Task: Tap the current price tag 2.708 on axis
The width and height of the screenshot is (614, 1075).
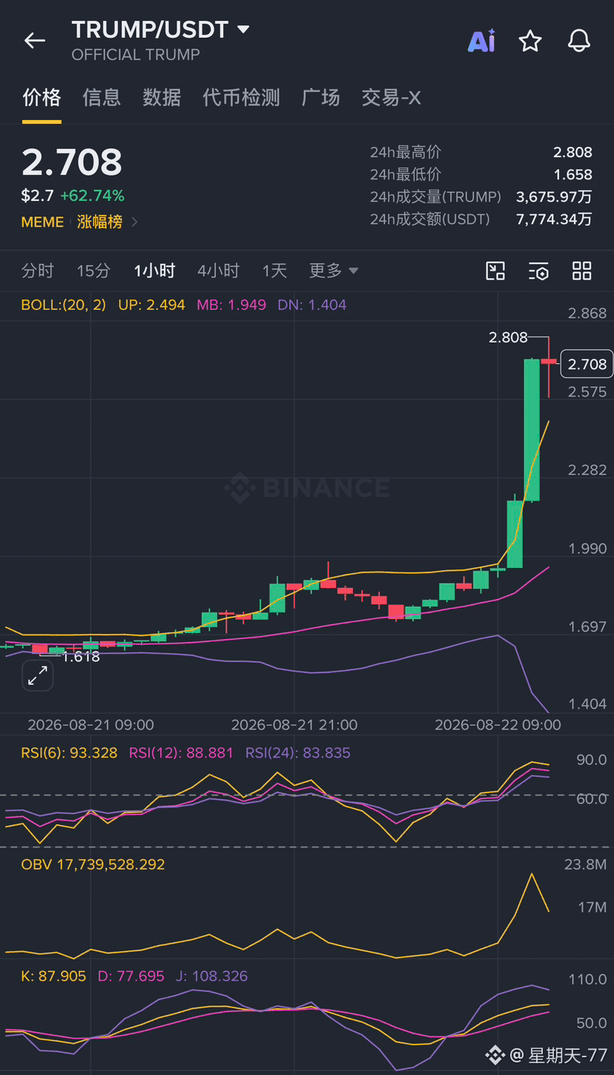Action: 587,364
